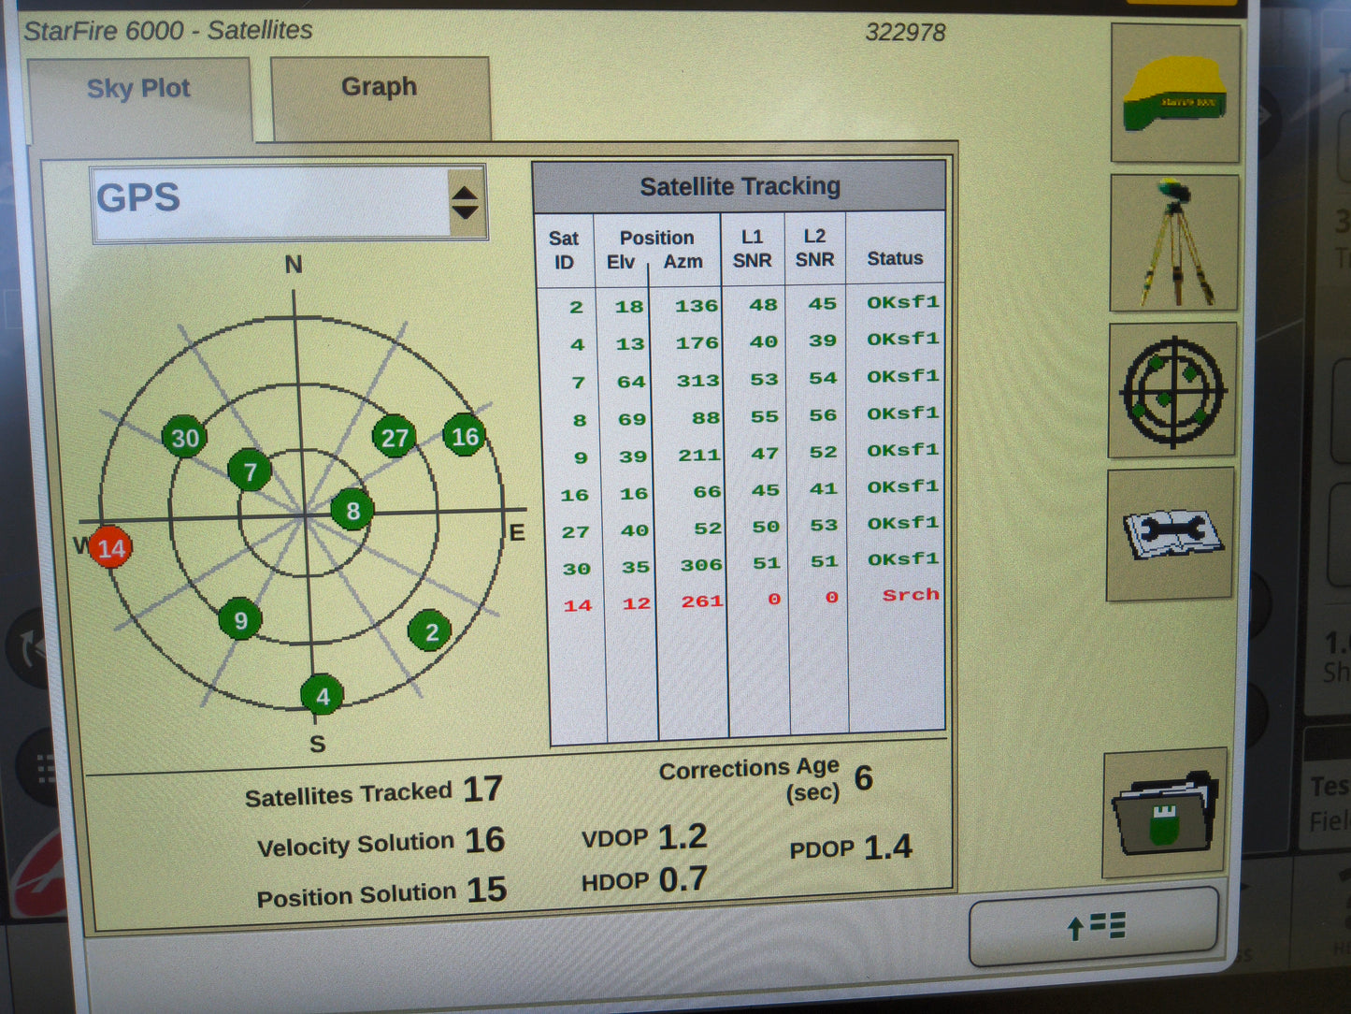Select satellite 4 near the S marker
Image resolution: width=1351 pixels, height=1014 pixels.
click(x=321, y=694)
